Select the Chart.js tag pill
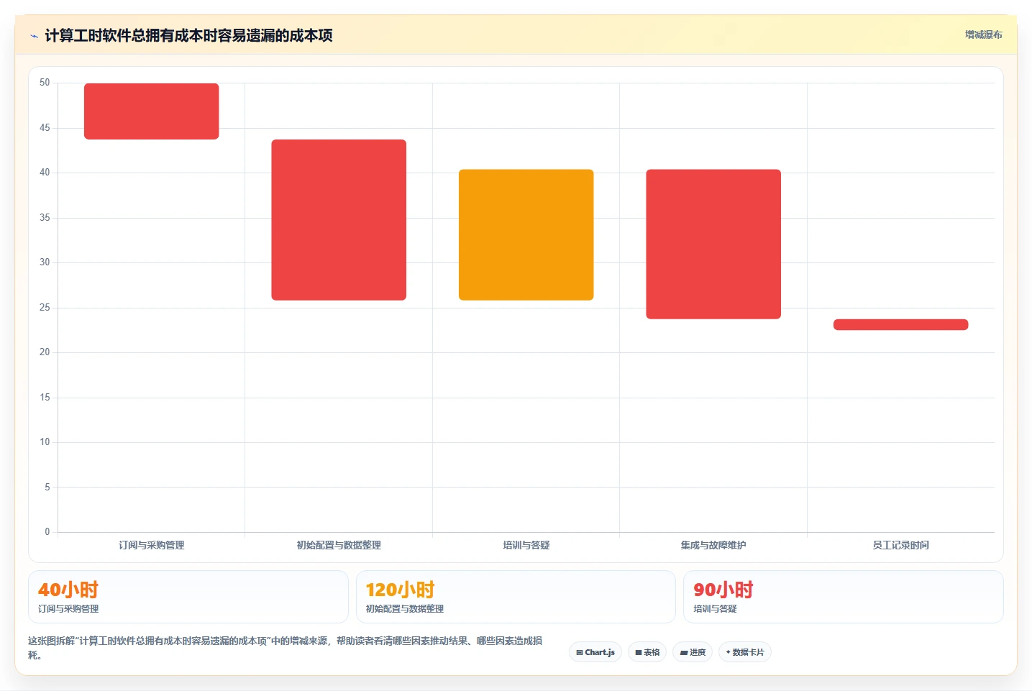The height and width of the screenshot is (691, 1032). (x=595, y=652)
